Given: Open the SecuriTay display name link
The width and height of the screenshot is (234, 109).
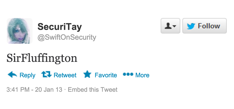Looking at the screenshot, I should tap(60, 27).
